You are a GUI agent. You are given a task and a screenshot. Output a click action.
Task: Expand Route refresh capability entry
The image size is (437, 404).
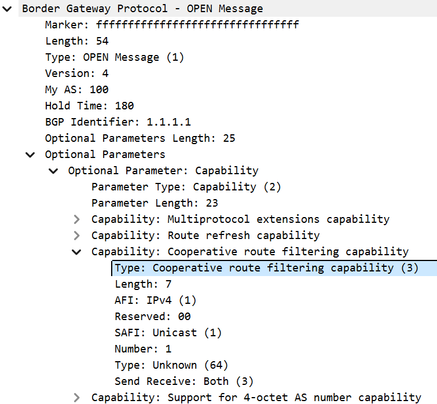tap(76, 236)
